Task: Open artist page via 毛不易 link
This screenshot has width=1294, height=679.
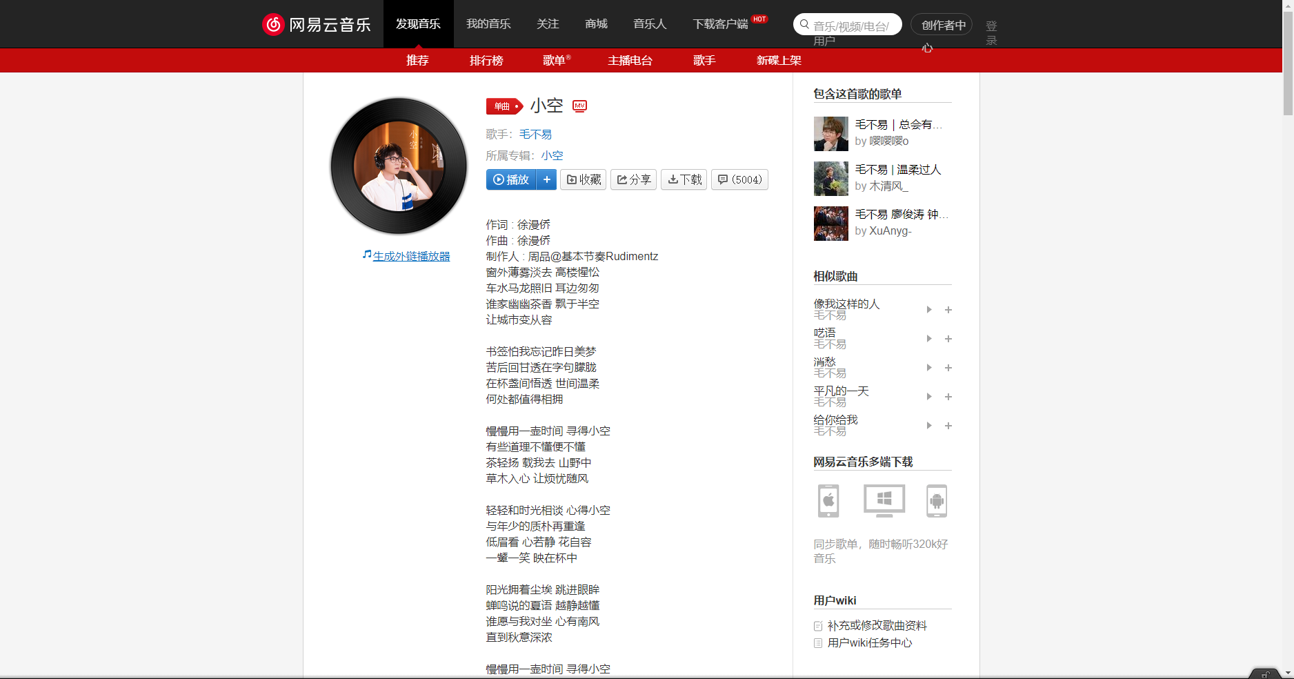Action: [x=535, y=134]
